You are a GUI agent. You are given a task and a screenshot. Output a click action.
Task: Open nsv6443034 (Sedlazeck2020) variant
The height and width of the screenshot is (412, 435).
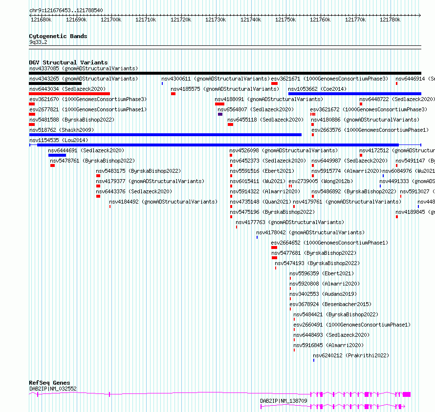pos(67,89)
